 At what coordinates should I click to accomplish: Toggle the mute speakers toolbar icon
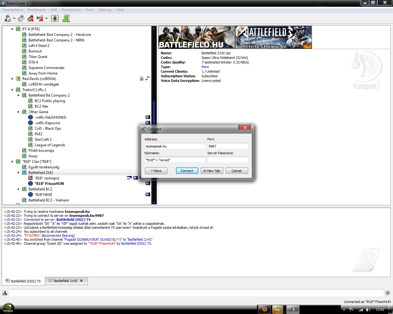40,19
